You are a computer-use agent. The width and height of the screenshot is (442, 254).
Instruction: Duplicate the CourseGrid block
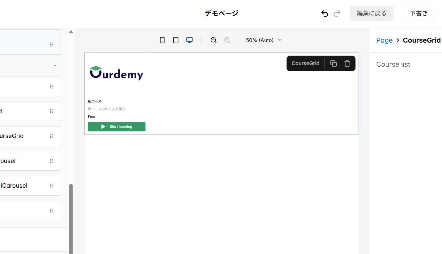tap(334, 63)
